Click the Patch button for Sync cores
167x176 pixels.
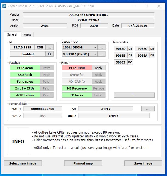(x=47, y=82)
